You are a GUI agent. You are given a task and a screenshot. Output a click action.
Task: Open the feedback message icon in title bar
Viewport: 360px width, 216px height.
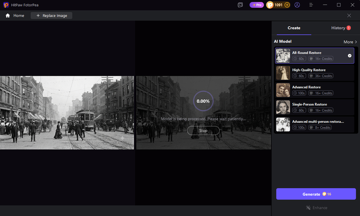(240, 5)
